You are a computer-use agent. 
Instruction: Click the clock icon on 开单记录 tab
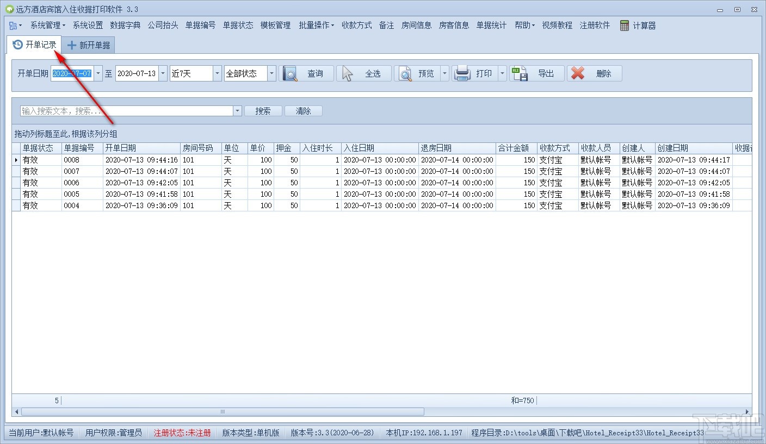[18, 45]
